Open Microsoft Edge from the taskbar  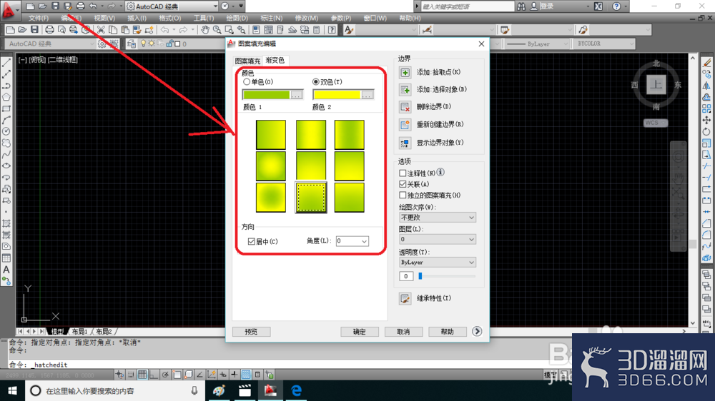(297, 390)
